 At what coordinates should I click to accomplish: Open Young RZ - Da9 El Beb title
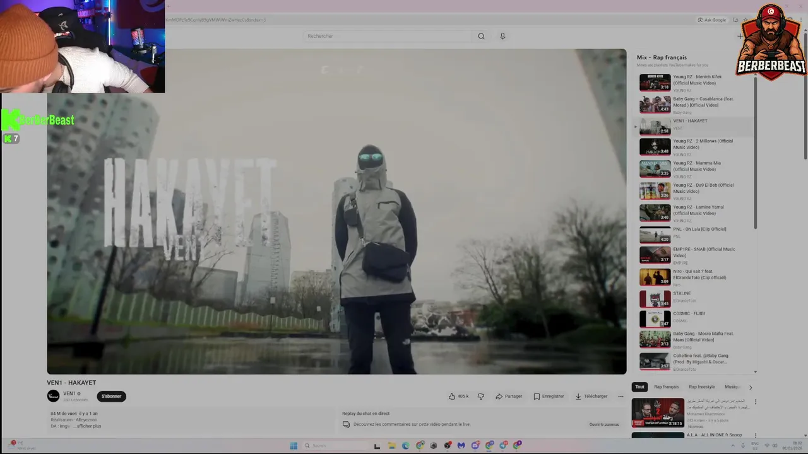coord(703,188)
